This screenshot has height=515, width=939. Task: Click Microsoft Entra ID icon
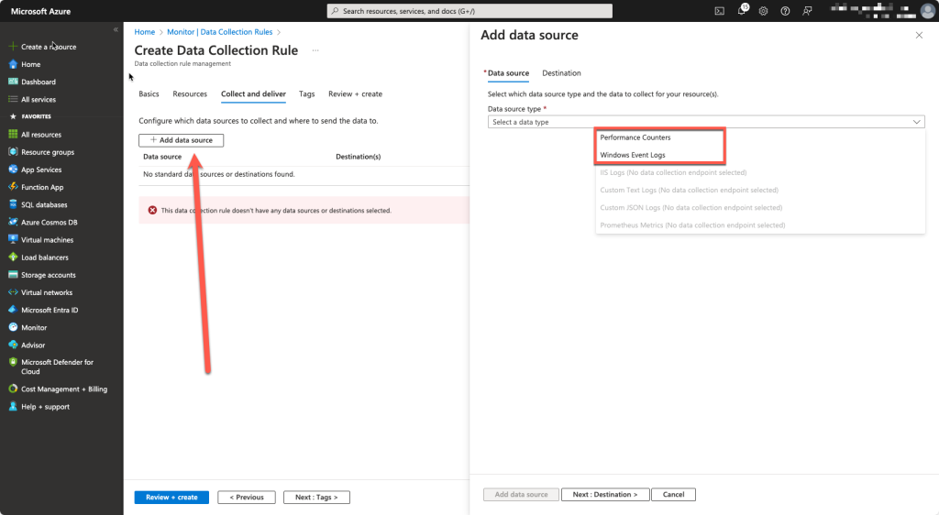click(13, 310)
